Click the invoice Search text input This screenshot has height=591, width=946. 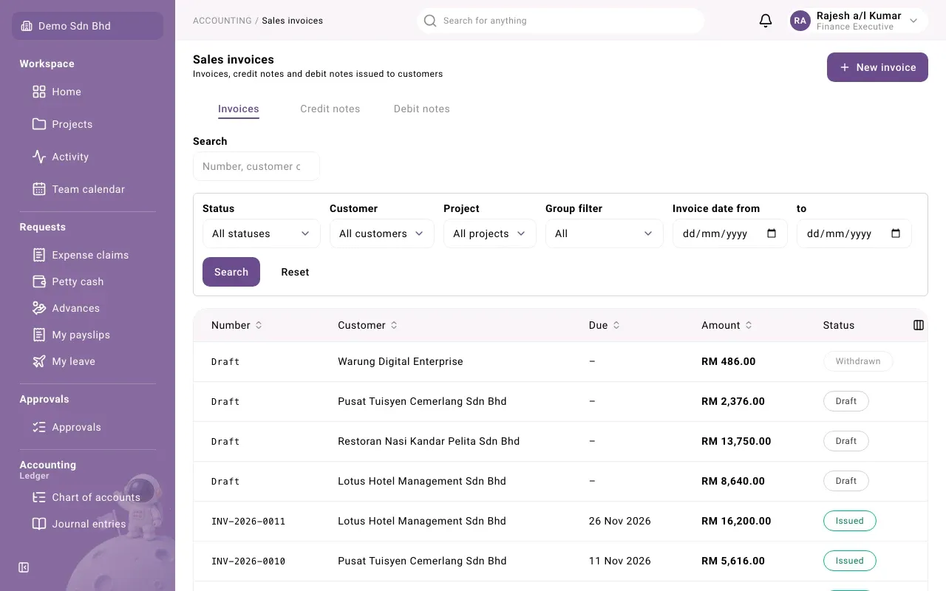256,166
